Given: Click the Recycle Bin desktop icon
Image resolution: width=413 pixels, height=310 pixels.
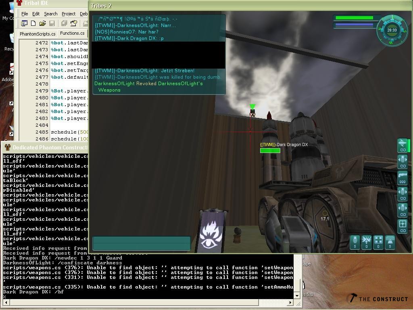Looking at the screenshot, I should click(10, 42).
